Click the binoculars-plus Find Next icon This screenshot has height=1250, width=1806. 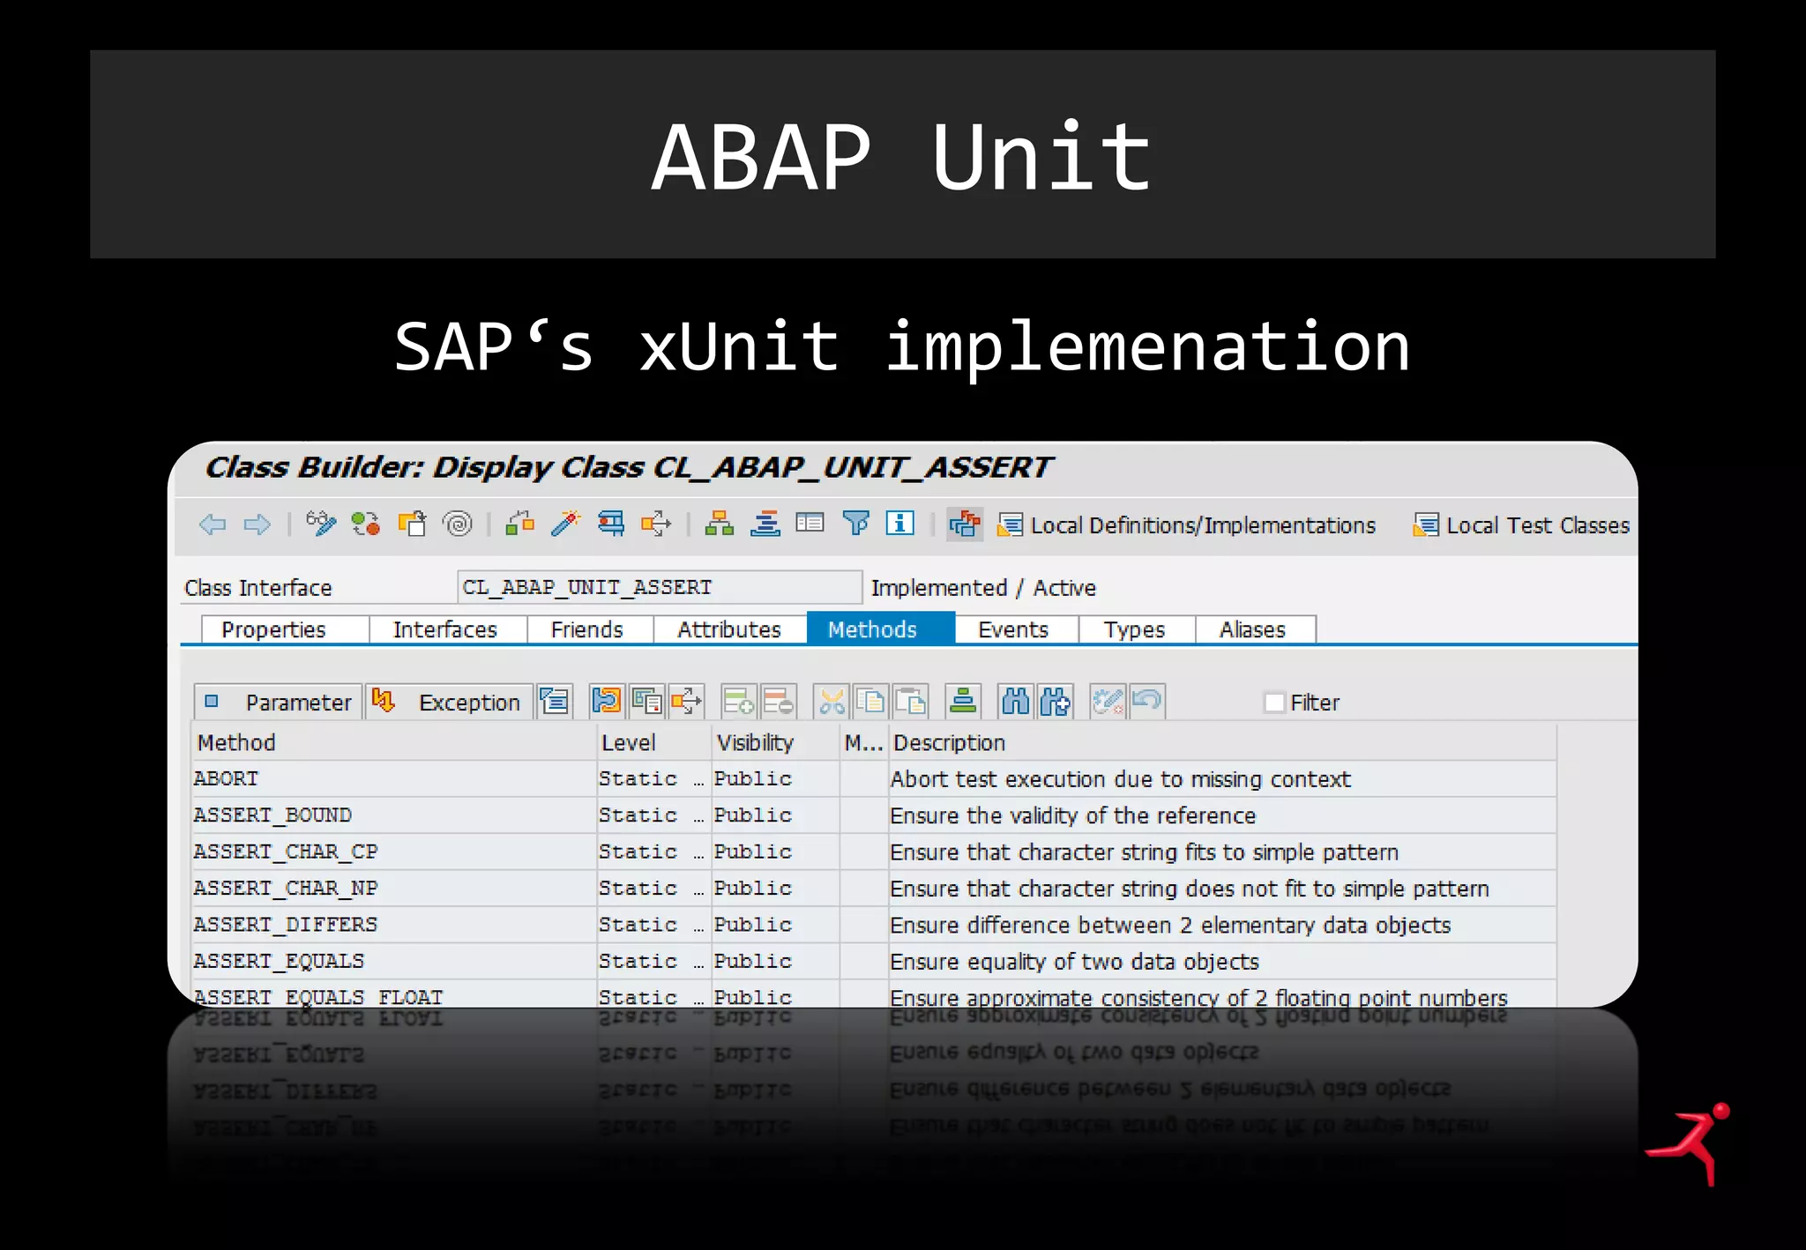[1055, 702]
